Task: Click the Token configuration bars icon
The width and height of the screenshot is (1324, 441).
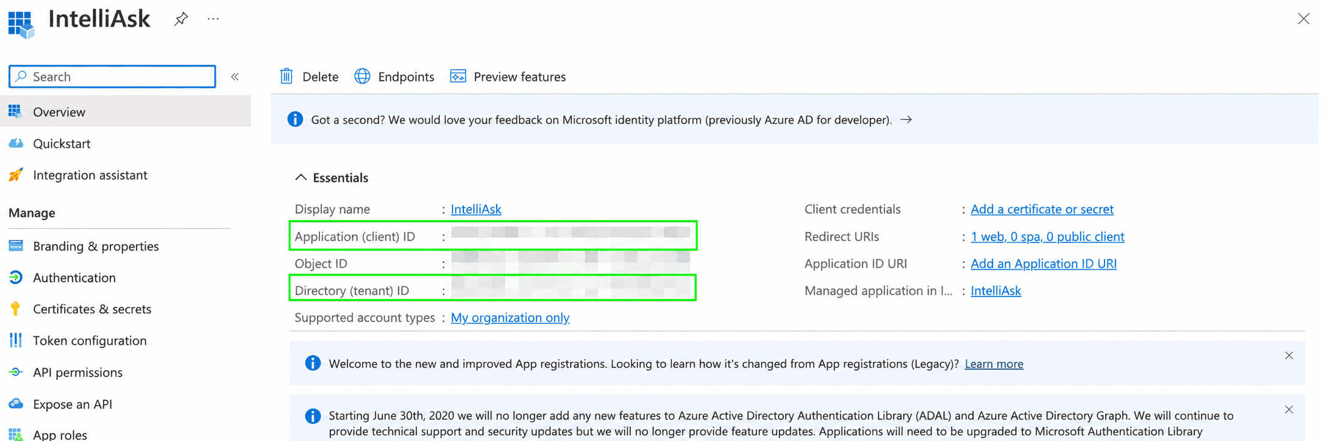Action: pyautogui.click(x=16, y=340)
